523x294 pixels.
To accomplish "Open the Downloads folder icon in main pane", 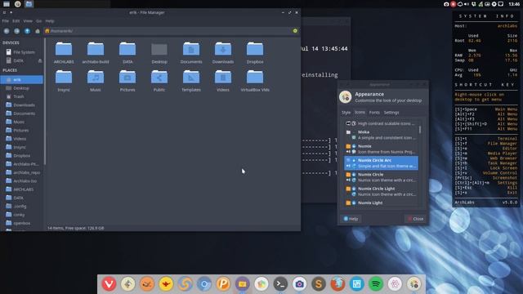I will (223, 49).
